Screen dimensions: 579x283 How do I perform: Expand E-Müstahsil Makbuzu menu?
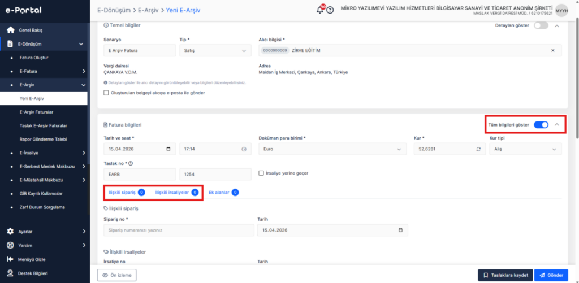click(x=84, y=180)
